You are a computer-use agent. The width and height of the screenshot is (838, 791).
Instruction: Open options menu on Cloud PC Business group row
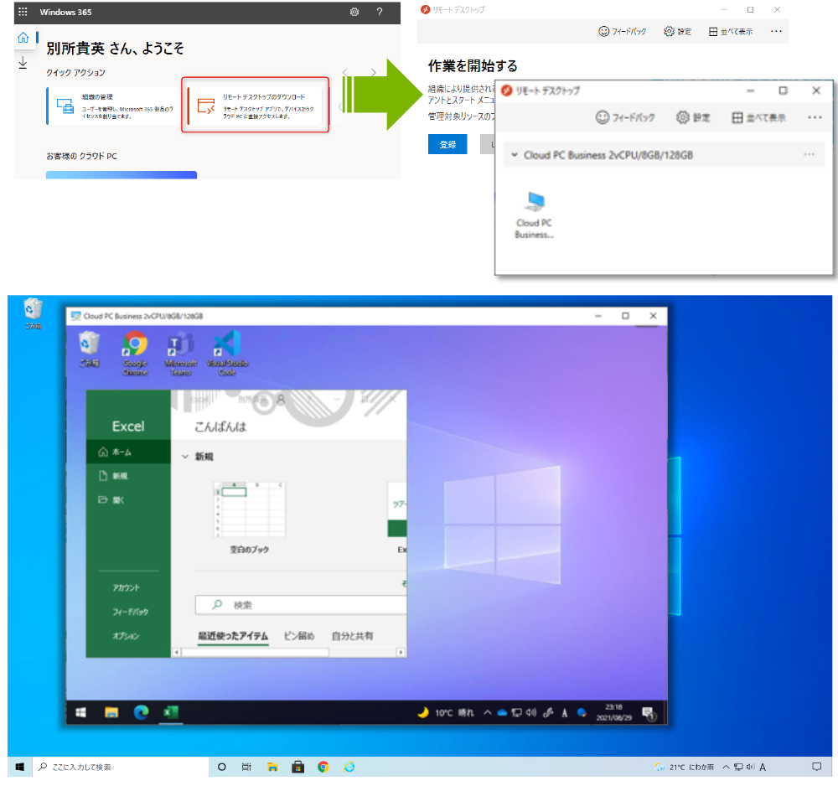pyautogui.click(x=810, y=154)
